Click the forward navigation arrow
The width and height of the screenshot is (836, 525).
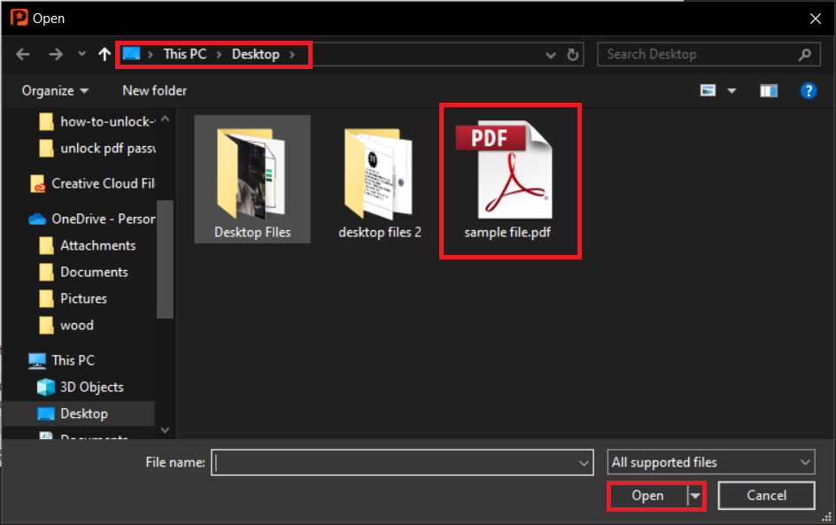pos(52,54)
